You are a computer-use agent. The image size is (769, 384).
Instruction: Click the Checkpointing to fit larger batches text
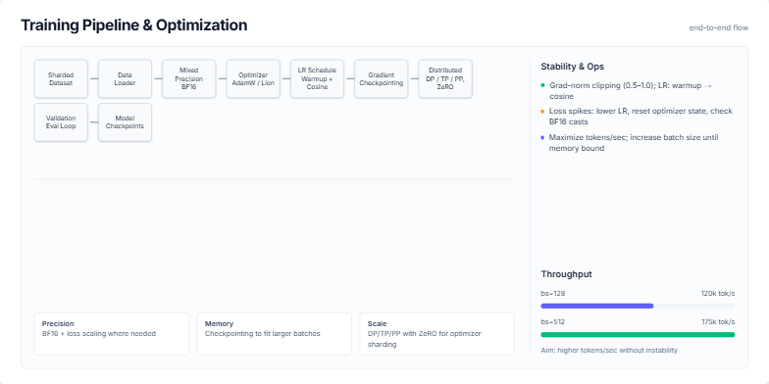tap(263, 333)
